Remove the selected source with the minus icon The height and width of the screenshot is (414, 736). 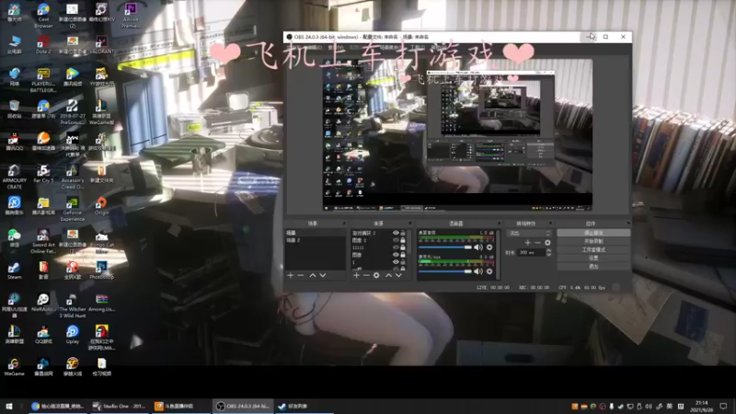(x=366, y=275)
